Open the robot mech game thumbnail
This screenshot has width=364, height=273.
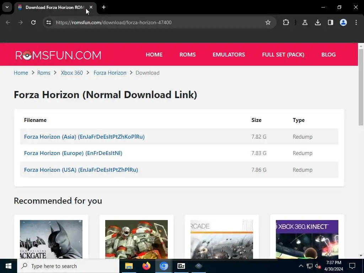coord(136,239)
